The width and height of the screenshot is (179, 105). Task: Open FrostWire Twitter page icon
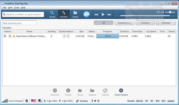pyautogui.click(x=95, y=101)
